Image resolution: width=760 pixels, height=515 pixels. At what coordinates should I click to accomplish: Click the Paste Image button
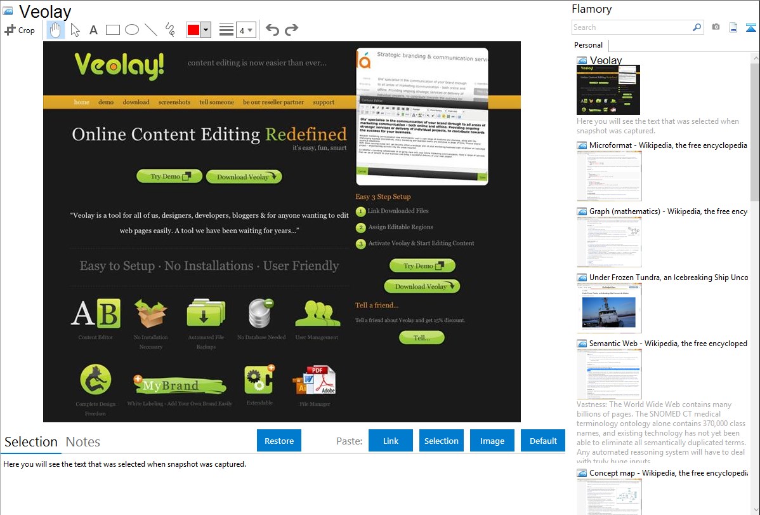coord(492,441)
